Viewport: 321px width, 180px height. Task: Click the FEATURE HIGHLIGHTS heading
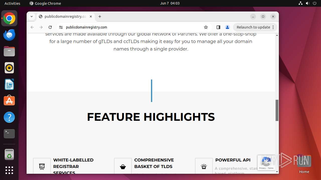(x=151, y=117)
